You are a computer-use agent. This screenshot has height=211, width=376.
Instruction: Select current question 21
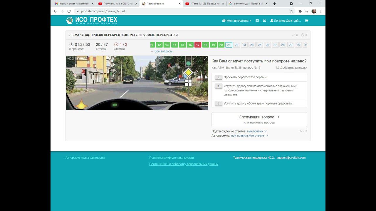click(x=229, y=45)
